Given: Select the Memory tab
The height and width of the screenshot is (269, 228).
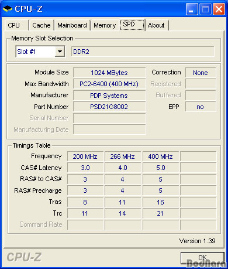Looking at the screenshot, I should (x=105, y=25).
